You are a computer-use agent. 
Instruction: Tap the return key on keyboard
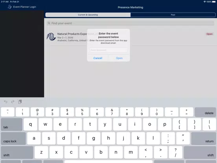pos(204,139)
